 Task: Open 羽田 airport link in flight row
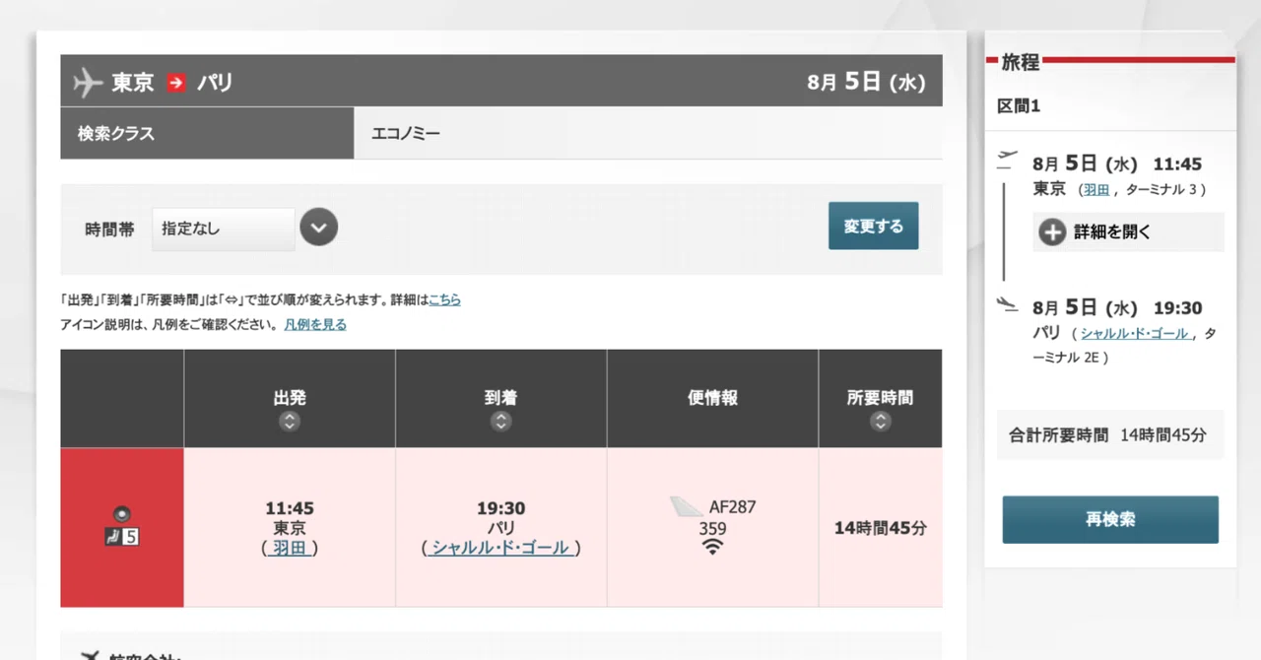click(x=290, y=548)
